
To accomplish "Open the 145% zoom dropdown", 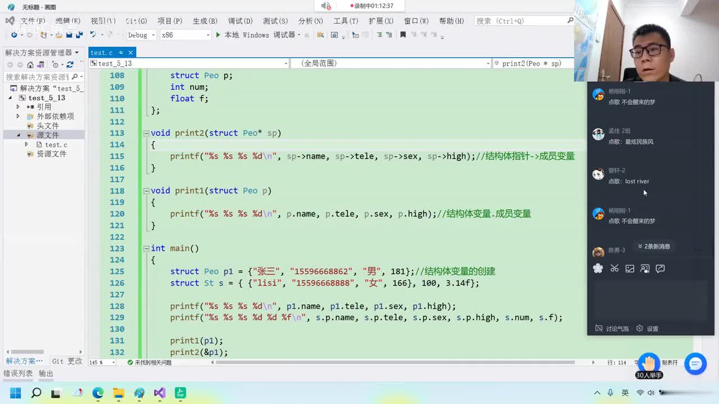I will click(x=102, y=362).
